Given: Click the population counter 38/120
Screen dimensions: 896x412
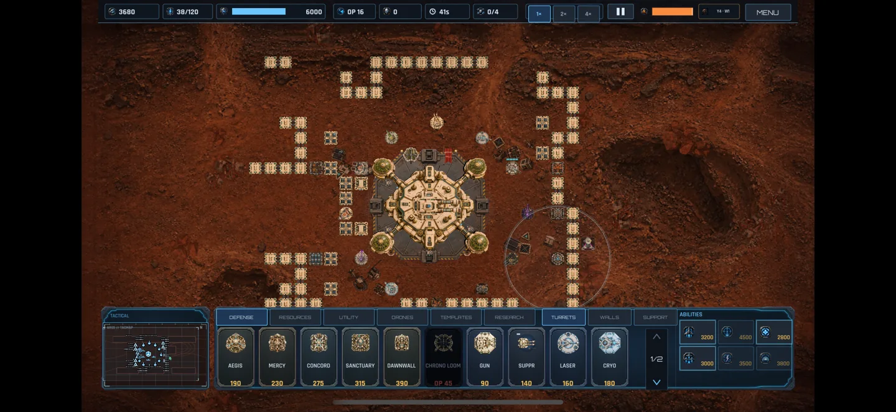Looking at the screenshot, I should 187,12.
